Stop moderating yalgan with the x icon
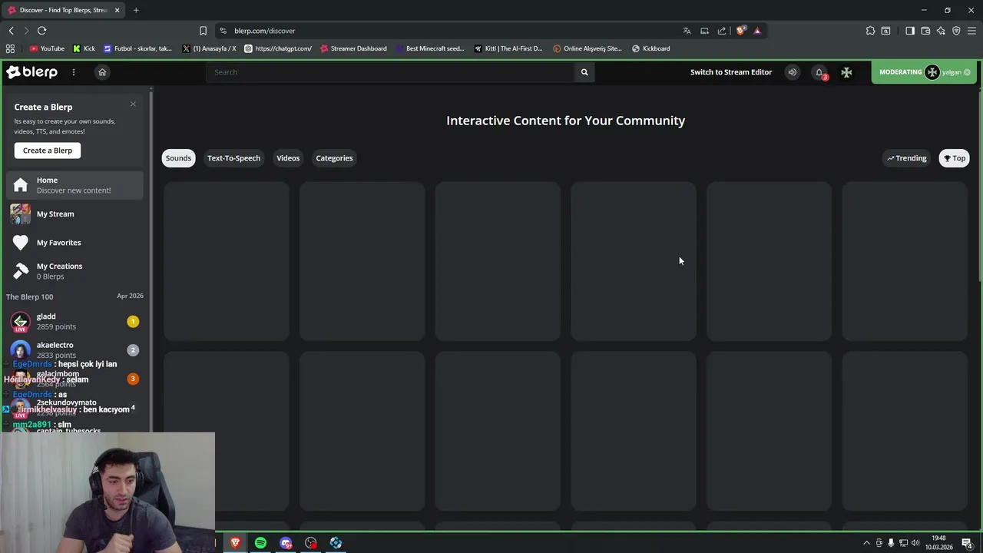Screen dimensions: 983x553 pos(967,72)
